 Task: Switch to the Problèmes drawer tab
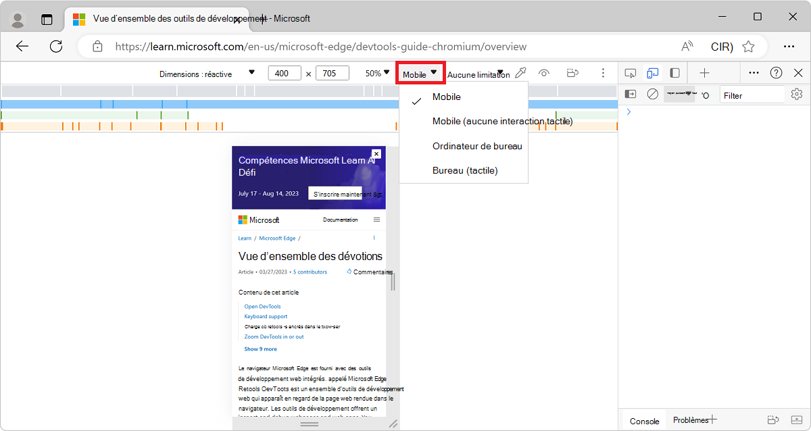(690, 420)
